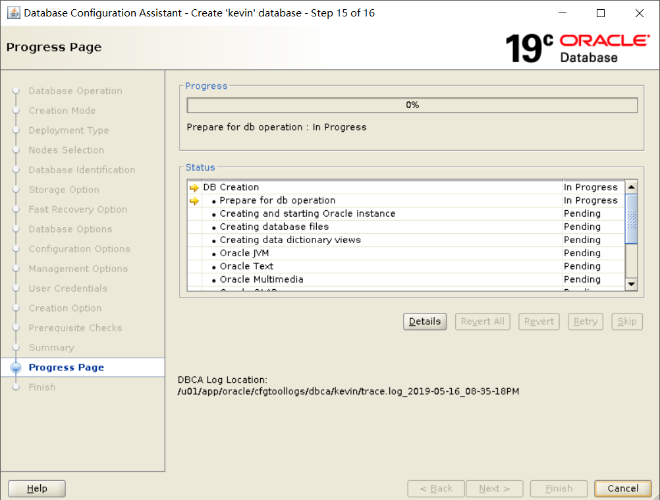Click the status list scroll down arrow

point(632,284)
